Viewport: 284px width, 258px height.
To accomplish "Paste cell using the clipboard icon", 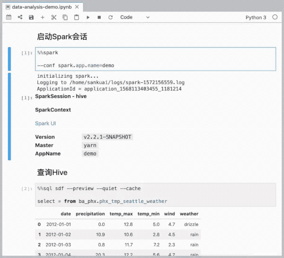I will tap(76, 17).
